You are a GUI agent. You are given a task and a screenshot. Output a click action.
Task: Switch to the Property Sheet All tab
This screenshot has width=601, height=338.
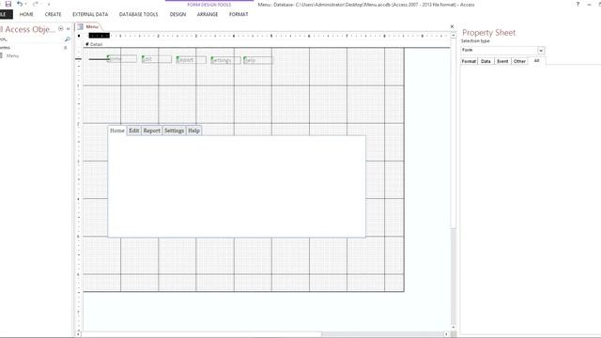[x=536, y=61]
